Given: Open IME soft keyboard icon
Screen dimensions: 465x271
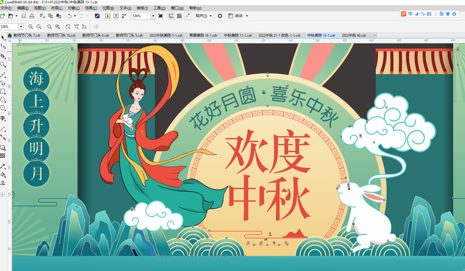Looking at the screenshot, I should click(x=429, y=14).
